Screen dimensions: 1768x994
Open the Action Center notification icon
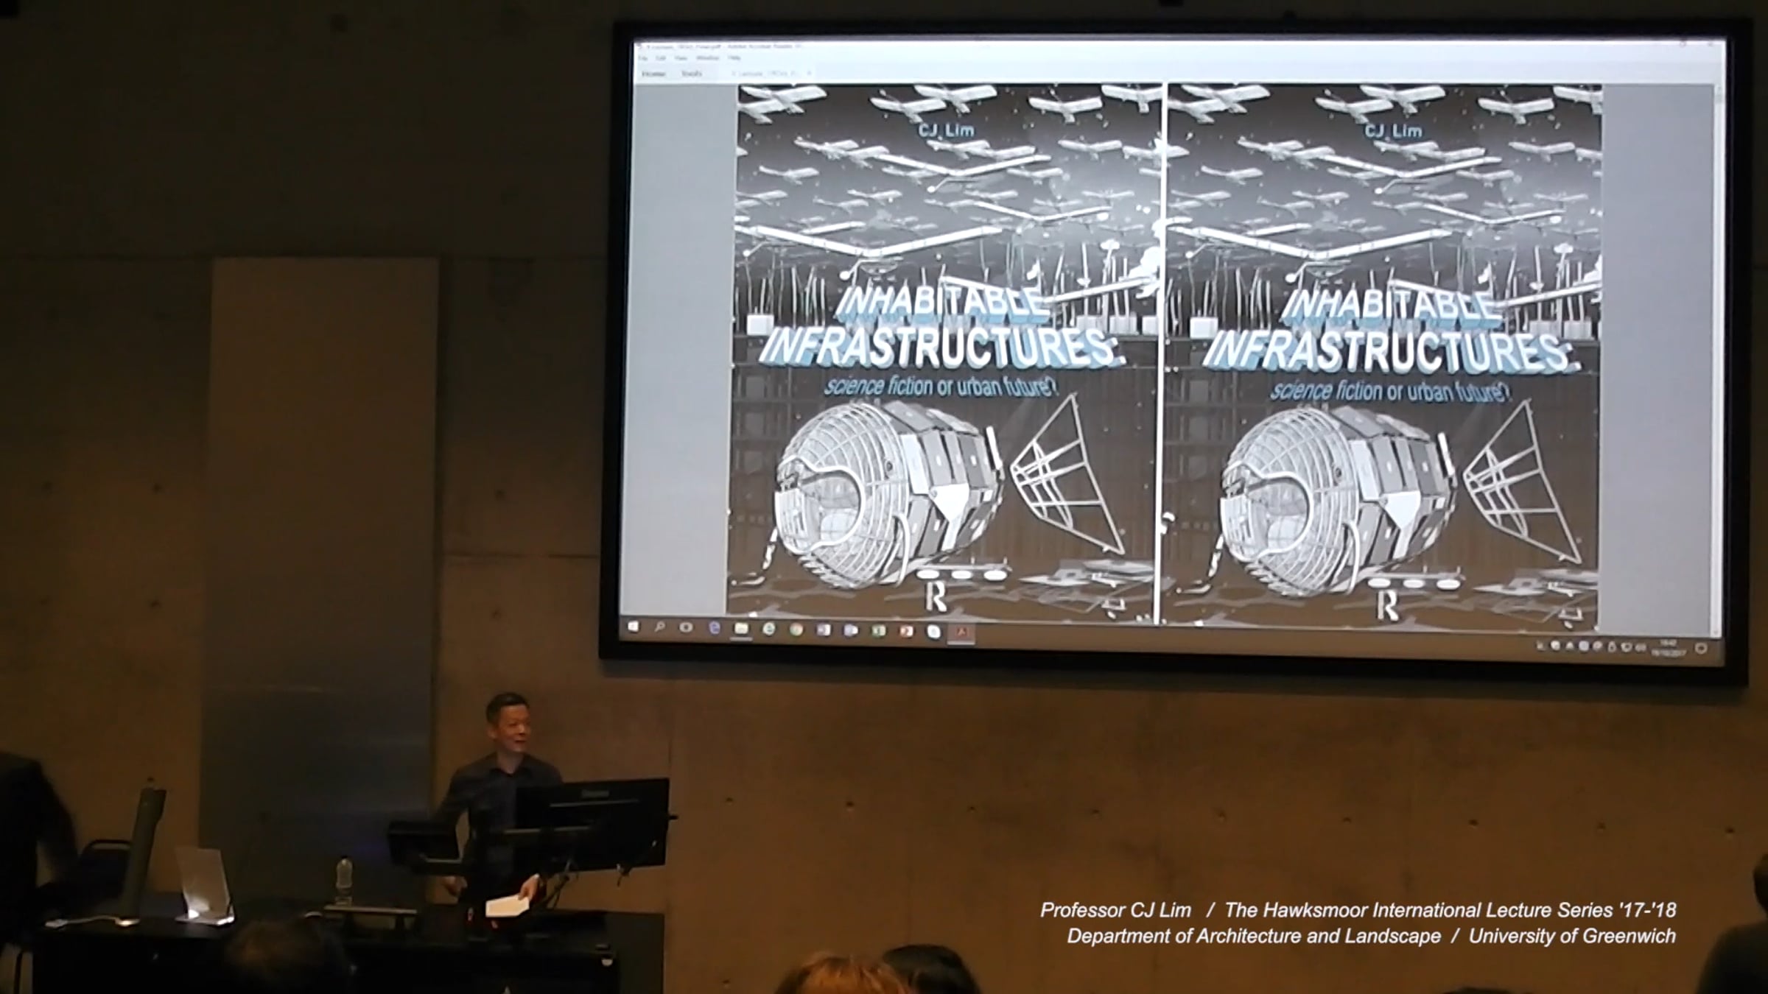click(1701, 649)
